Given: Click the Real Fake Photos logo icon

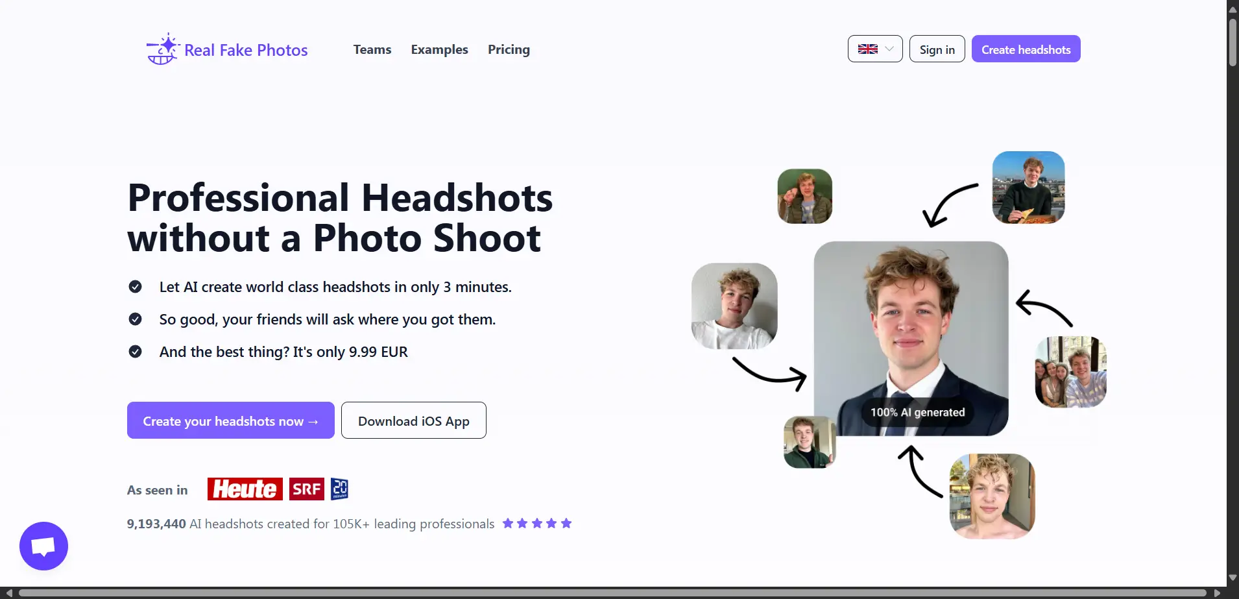Looking at the screenshot, I should pos(162,49).
